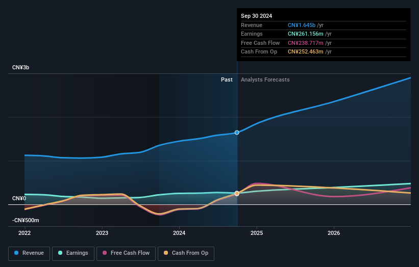The width and height of the screenshot is (419, 267).
Task: Click the 2024 x-axis label
Action: click(x=179, y=233)
